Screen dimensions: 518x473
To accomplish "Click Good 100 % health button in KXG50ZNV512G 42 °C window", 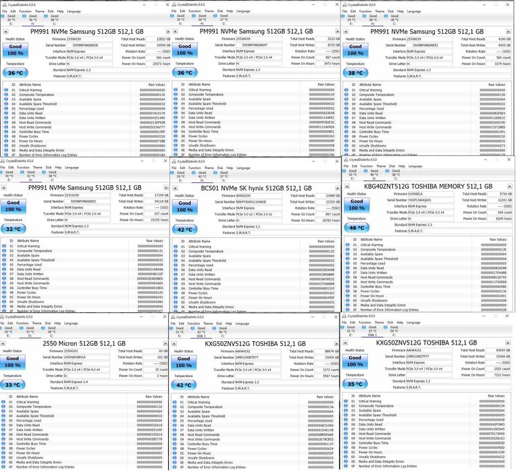I will click(184, 362).
